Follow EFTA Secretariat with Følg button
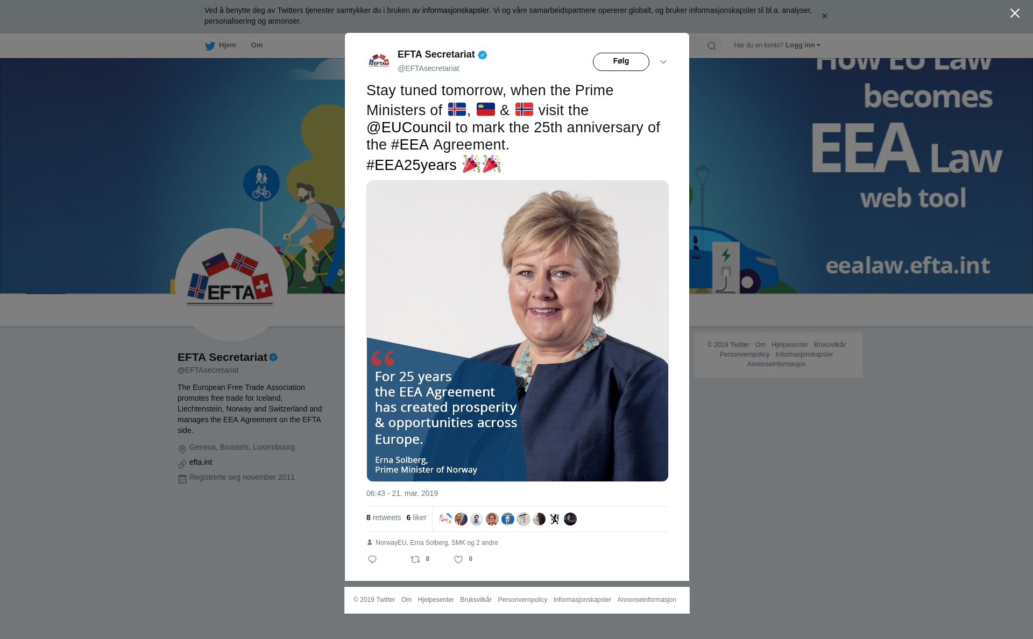 621,62
